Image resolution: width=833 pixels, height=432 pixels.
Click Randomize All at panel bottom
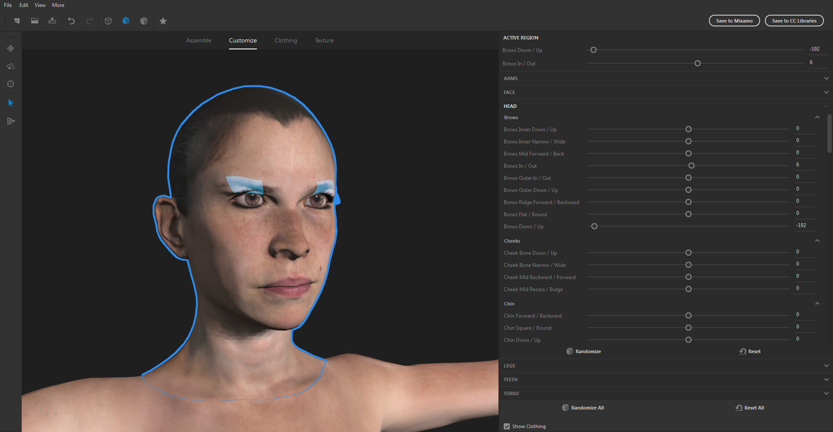click(583, 407)
